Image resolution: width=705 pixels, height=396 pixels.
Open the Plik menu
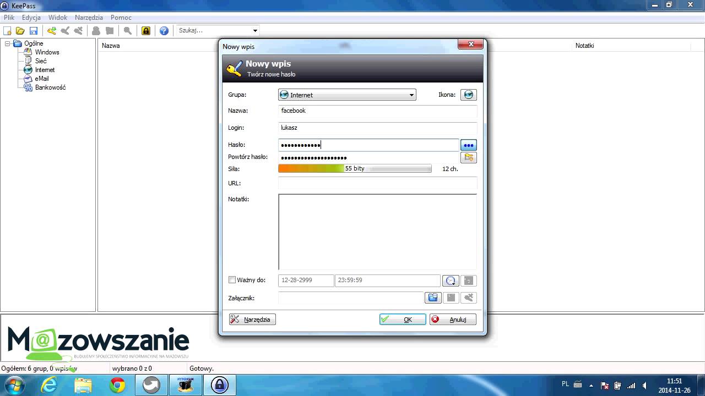coord(9,18)
